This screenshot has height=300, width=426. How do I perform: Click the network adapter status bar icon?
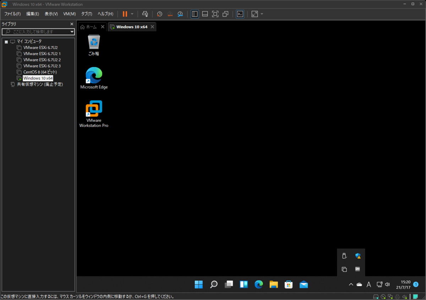[x=390, y=296]
